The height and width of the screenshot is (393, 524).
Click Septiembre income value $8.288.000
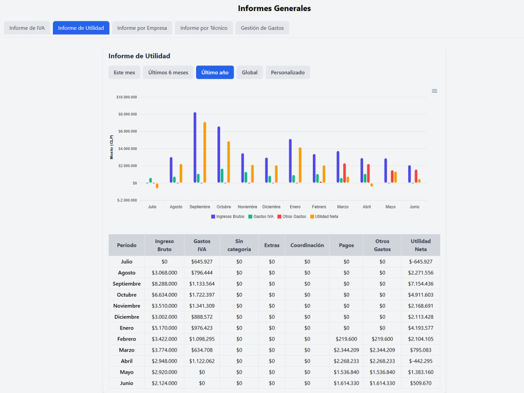(165, 283)
